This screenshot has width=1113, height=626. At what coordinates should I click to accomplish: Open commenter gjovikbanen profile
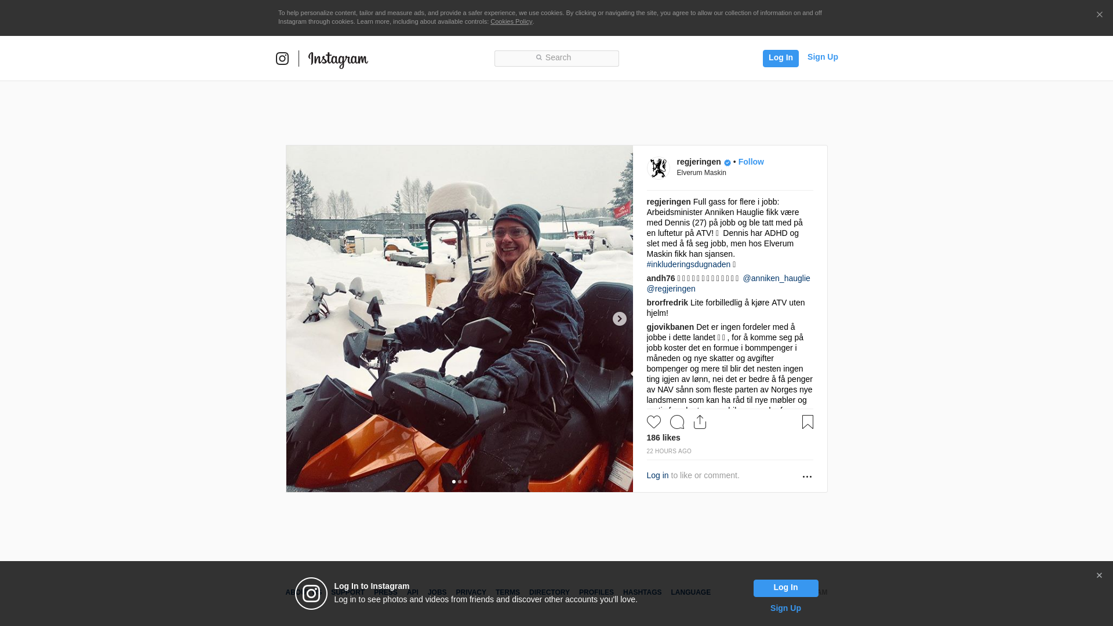[x=670, y=327]
